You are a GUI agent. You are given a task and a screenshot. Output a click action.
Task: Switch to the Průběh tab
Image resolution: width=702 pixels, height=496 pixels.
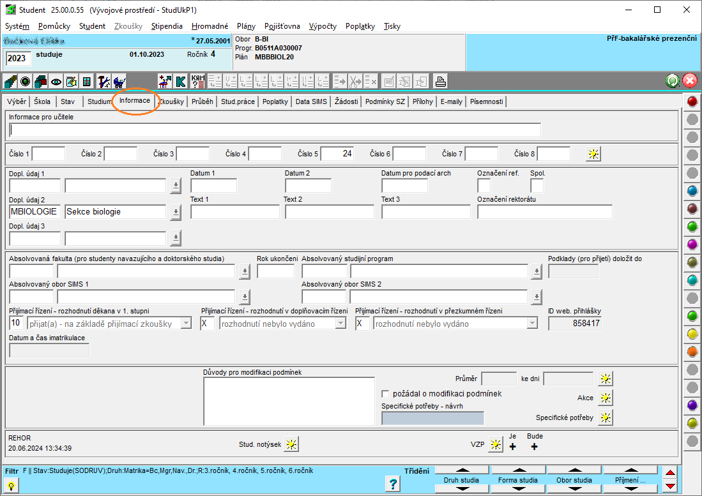(x=202, y=101)
